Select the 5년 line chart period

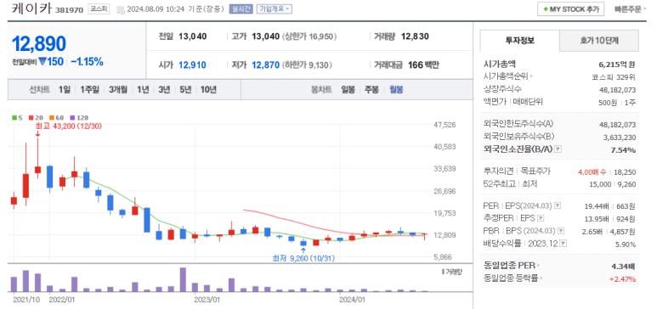click(185, 89)
